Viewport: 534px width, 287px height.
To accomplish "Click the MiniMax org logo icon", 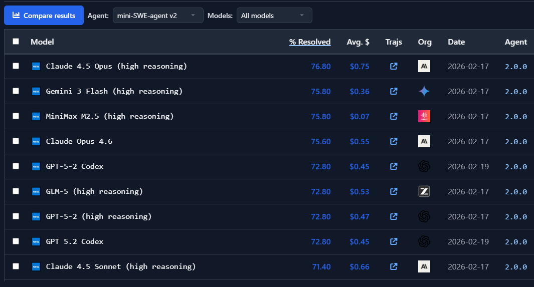I will pos(424,116).
